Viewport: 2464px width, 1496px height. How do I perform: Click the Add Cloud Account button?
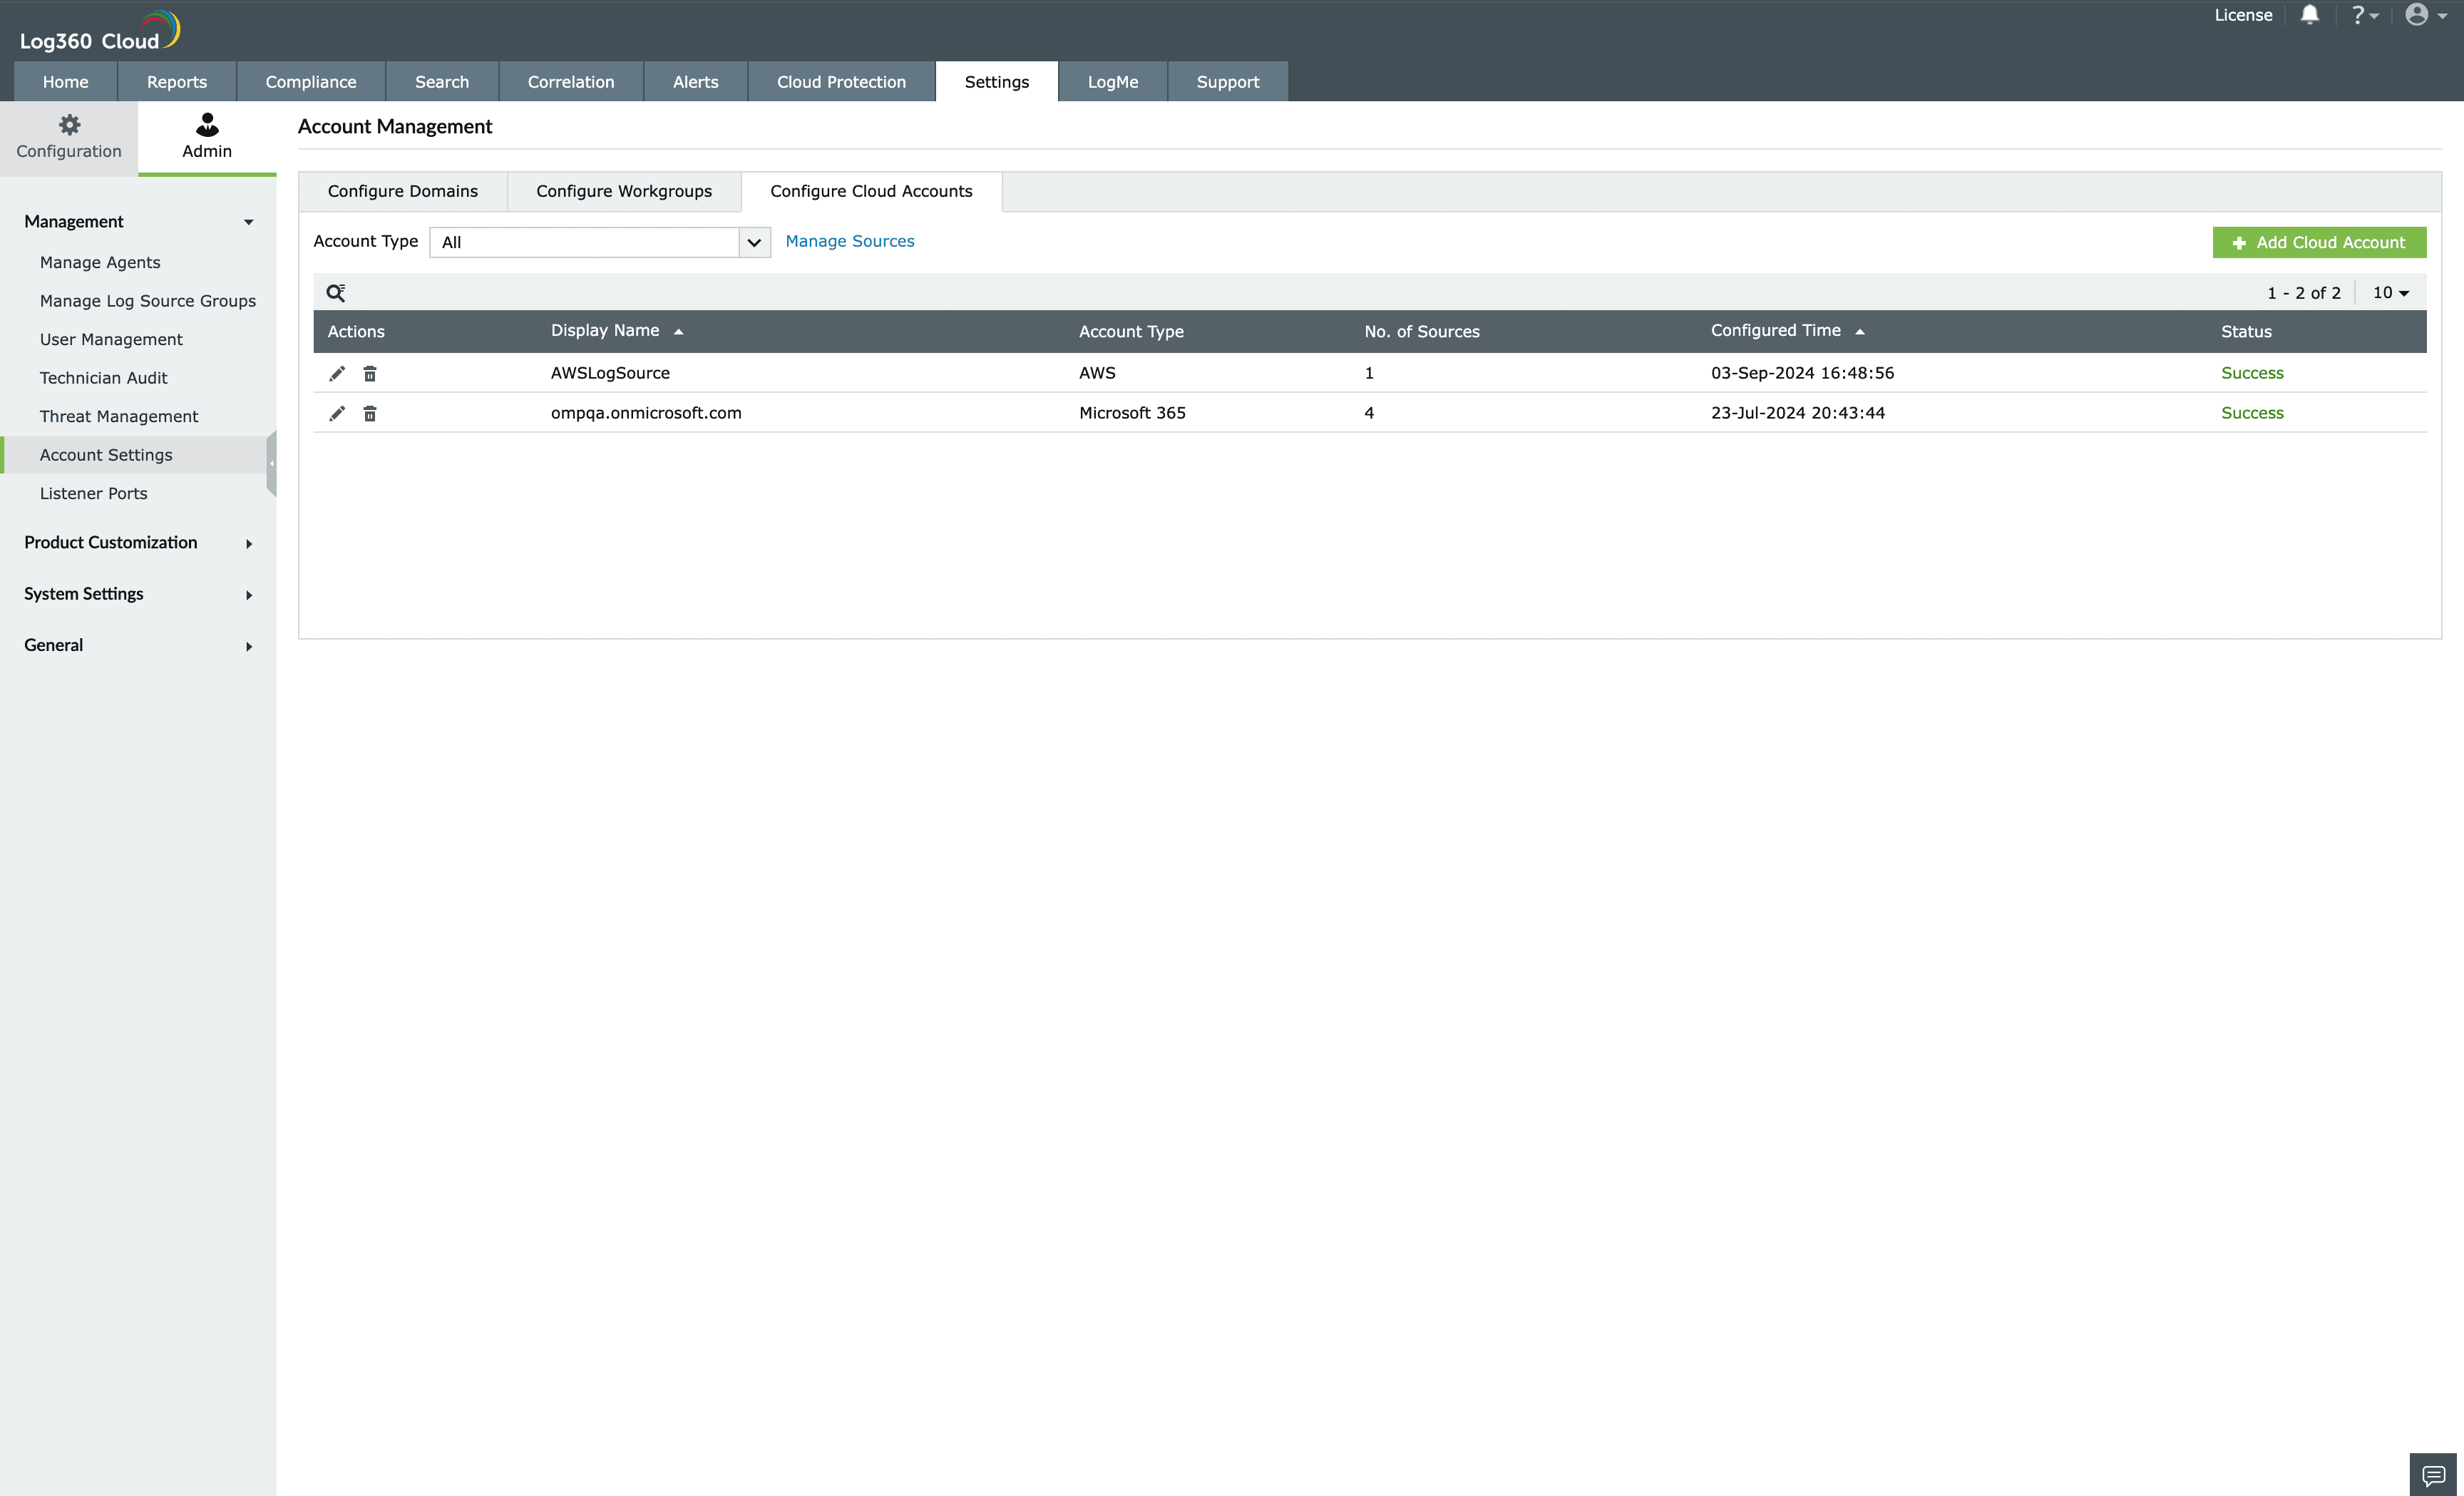click(2319, 242)
